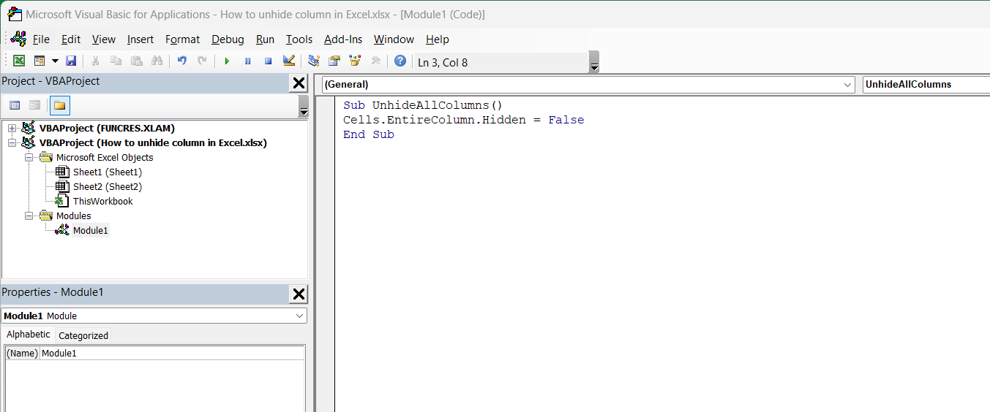This screenshot has width=990, height=412.
Task: Click the End Sub code line
Action: [x=369, y=134]
